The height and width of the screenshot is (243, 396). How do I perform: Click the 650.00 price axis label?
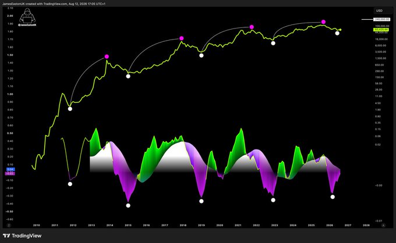pyautogui.click(x=379, y=65)
